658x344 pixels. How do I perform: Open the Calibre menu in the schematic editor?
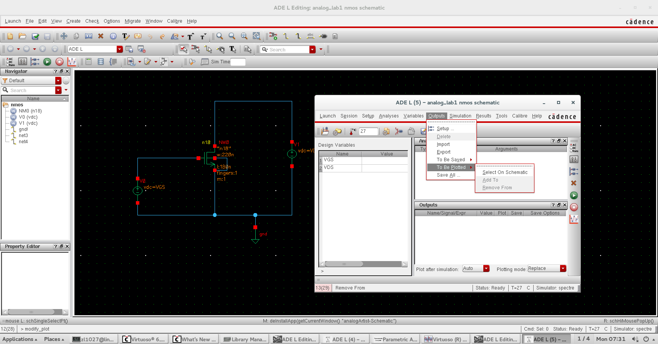(x=174, y=21)
